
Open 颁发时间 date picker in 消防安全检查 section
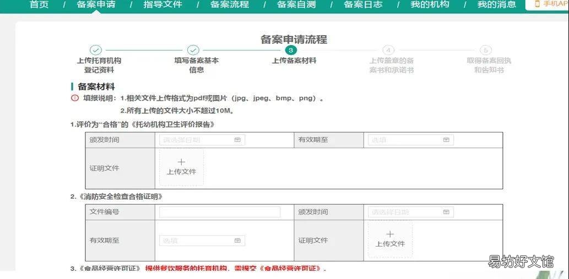tap(410, 212)
